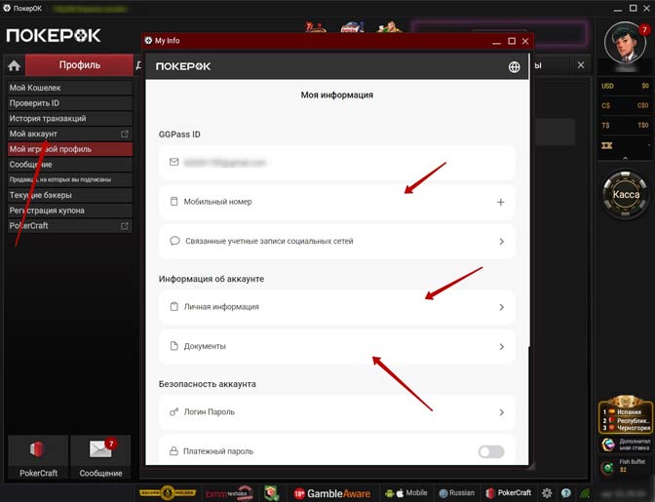Open Сообщение envelope icon with badge
The image size is (655, 502).
pyautogui.click(x=100, y=449)
